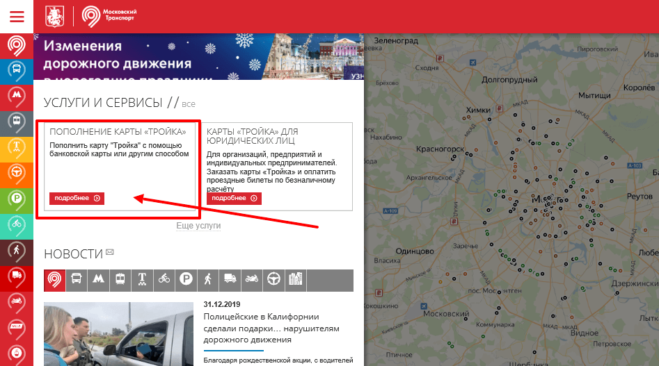Subscribe via envelope icon next to Новости
The height and width of the screenshot is (366, 659).
(x=110, y=252)
